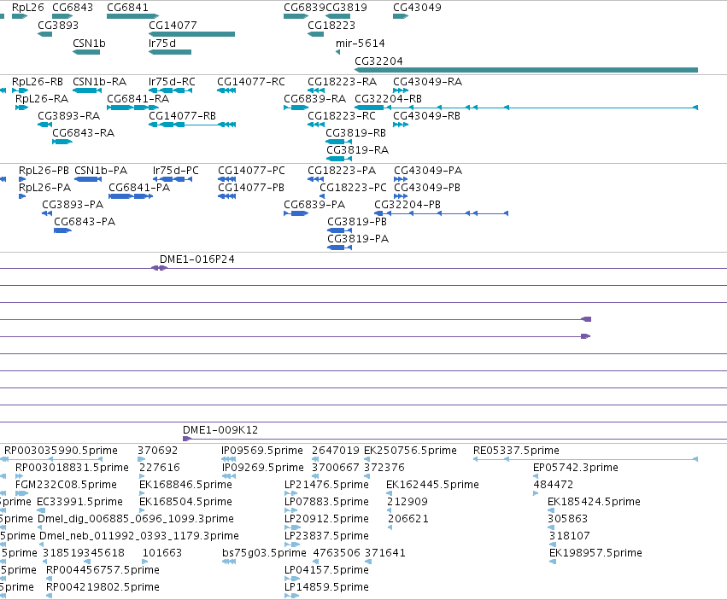Open the EK250756.5prime EST label
727x600 pixels.
(x=410, y=451)
